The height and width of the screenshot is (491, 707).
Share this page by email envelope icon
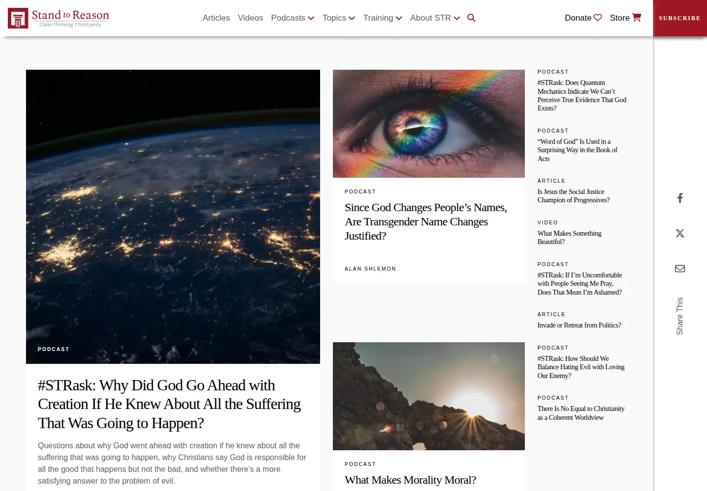[680, 269]
